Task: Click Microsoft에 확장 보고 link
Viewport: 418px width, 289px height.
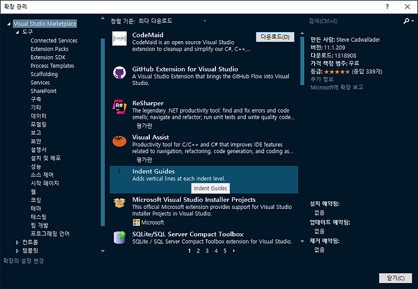Action: (x=337, y=88)
